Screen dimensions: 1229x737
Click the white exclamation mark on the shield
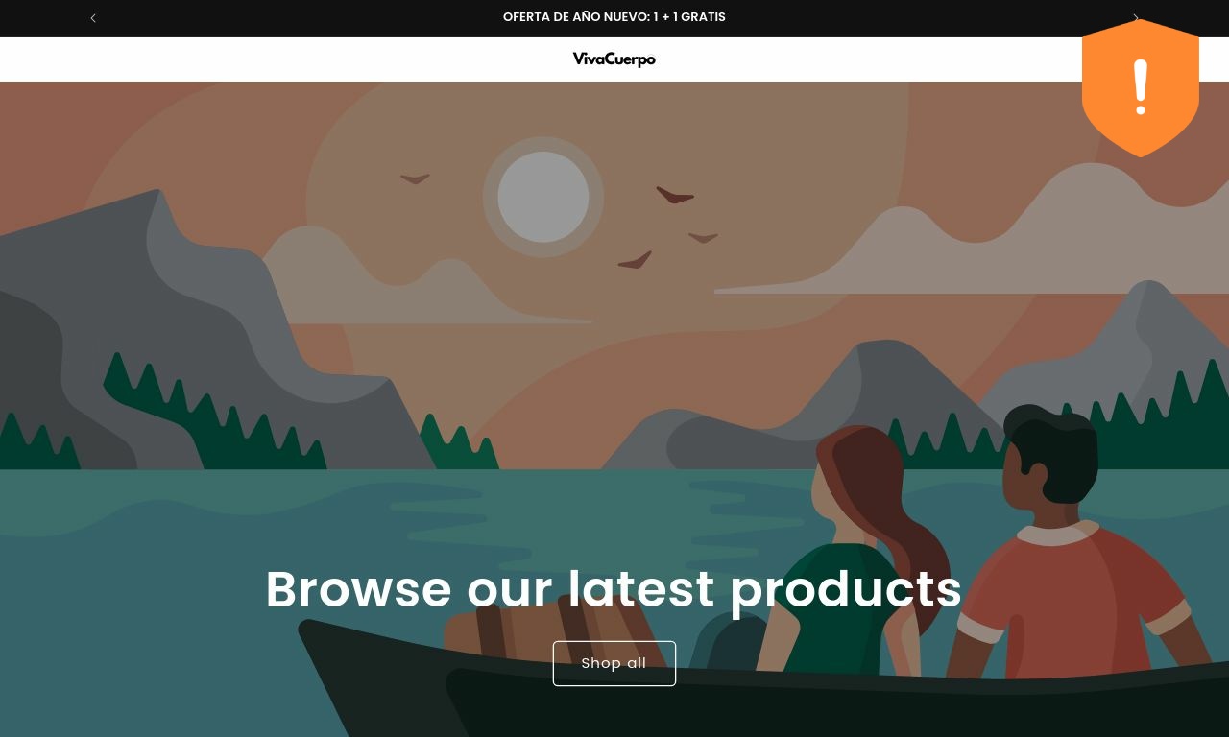(x=1141, y=87)
